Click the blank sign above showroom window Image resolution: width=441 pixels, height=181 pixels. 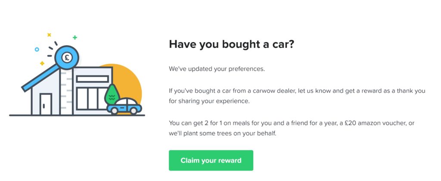[93, 79]
